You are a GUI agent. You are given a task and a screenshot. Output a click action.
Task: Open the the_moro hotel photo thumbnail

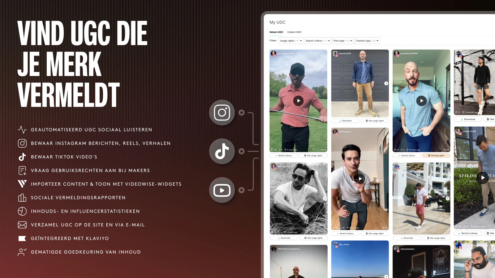pos(421,199)
